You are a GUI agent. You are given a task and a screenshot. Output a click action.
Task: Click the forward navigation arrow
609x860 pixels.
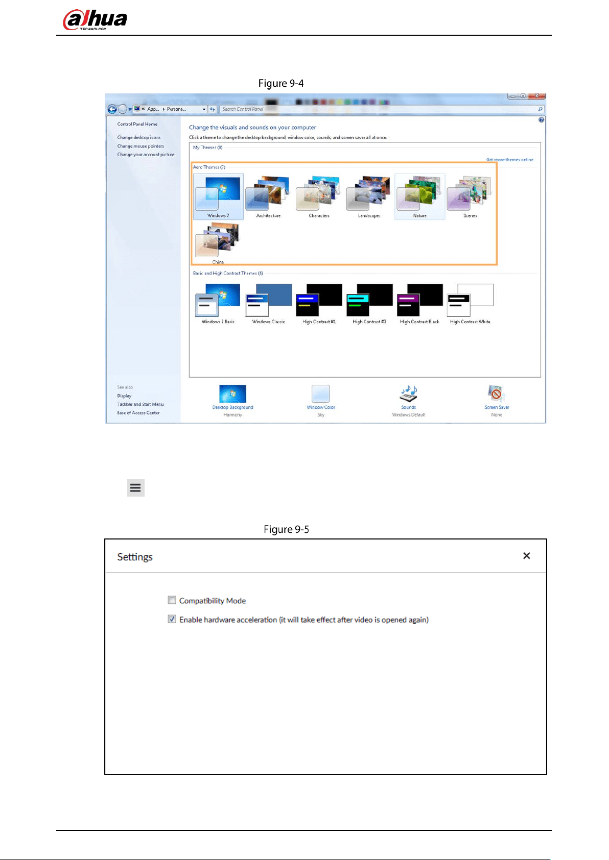tap(123, 109)
